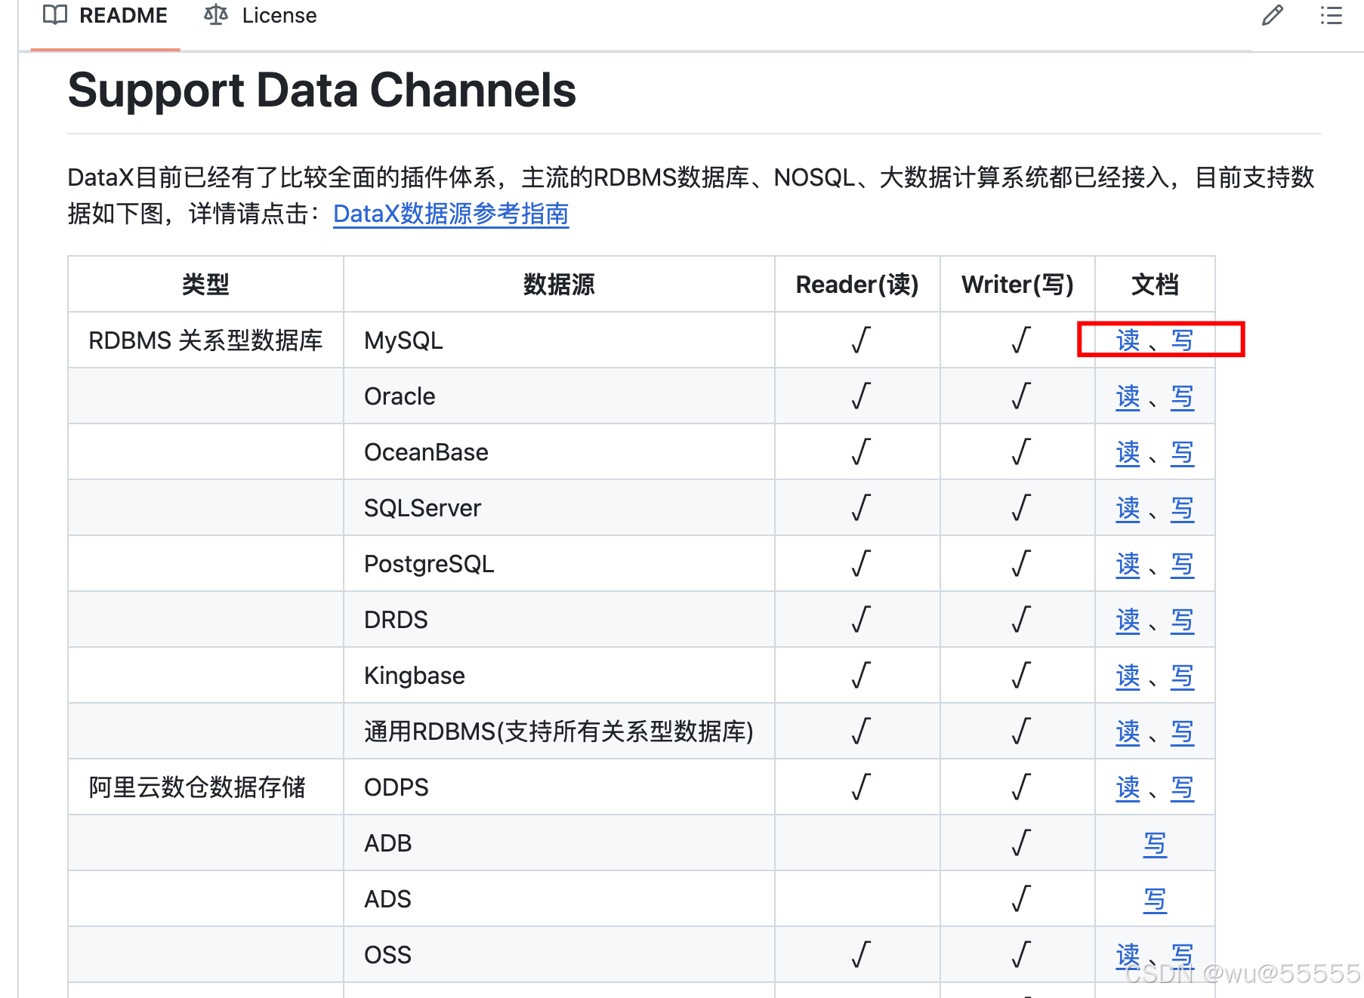The width and height of the screenshot is (1364, 998).
Task: Switch to the README tab
Action: 106,15
